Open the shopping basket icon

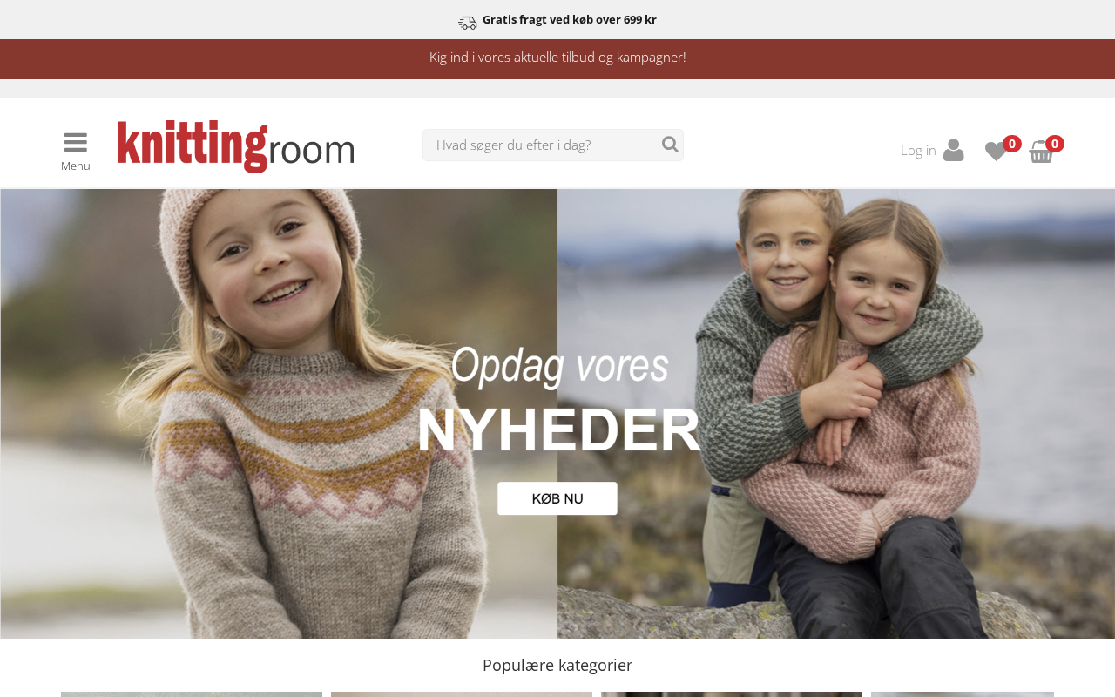point(1041,152)
